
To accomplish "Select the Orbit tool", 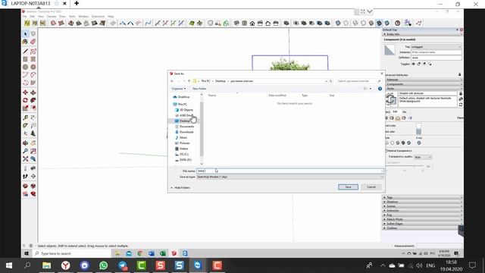I will point(25,143).
